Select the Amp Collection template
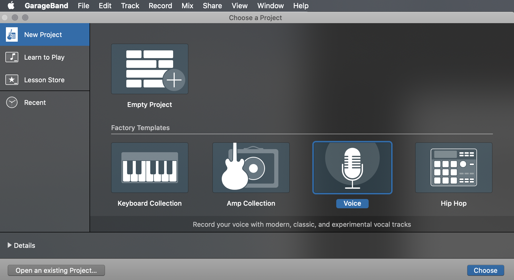This screenshot has width=514, height=280. click(x=251, y=168)
